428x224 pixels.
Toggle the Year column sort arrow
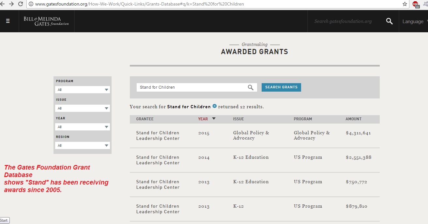[x=214, y=119]
